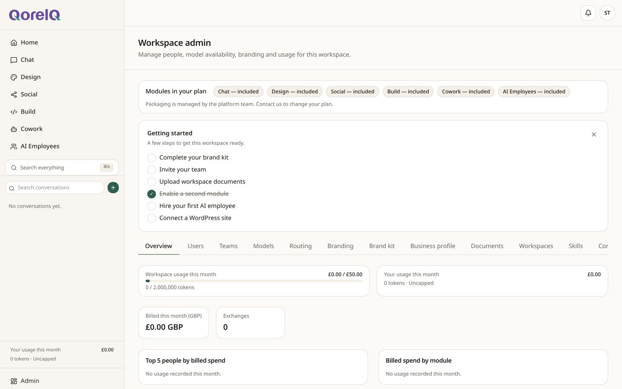Switch to the Teams tab
The height and width of the screenshot is (389, 622).
point(228,246)
